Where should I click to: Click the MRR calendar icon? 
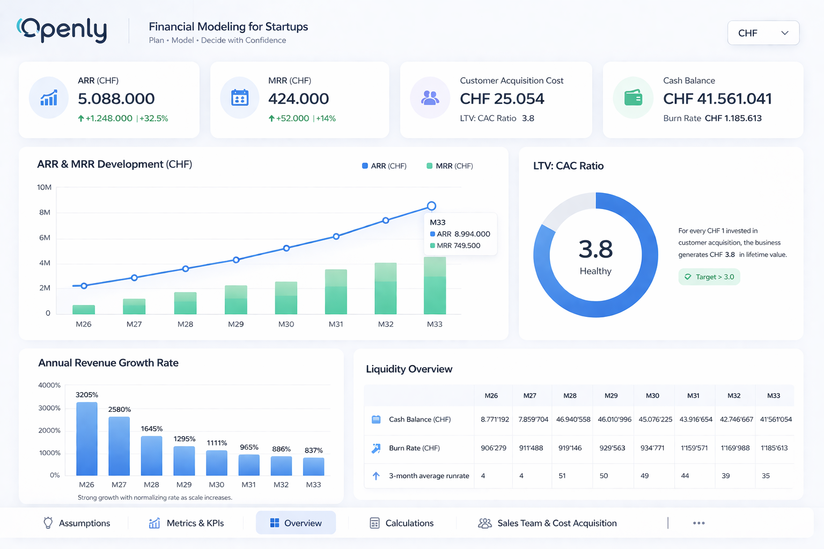click(239, 98)
